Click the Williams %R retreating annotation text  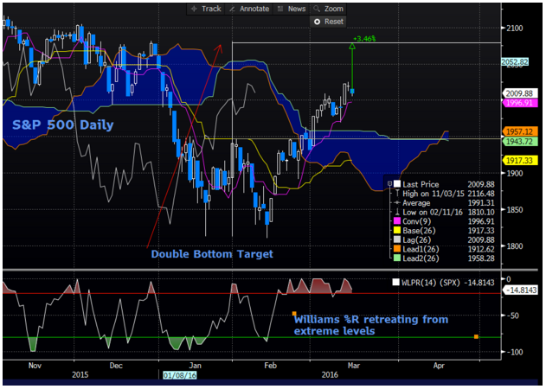pos(371,325)
